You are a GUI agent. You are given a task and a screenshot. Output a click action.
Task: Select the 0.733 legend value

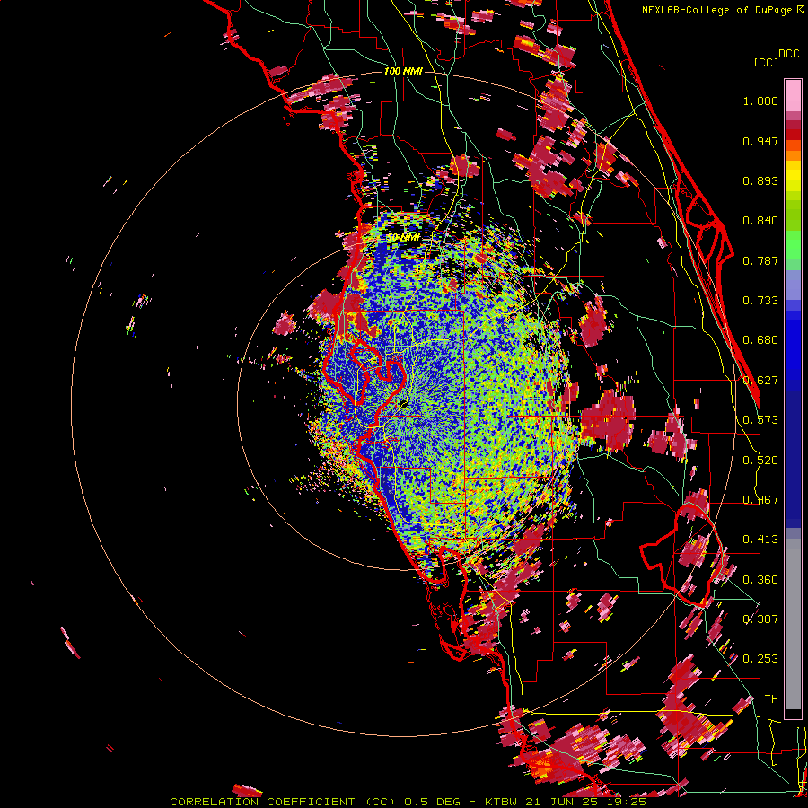click(x=760, y=301)
